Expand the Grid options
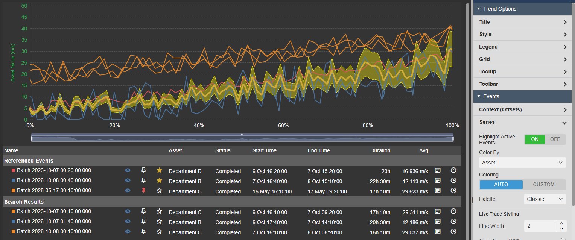 [x=523, y=59]
